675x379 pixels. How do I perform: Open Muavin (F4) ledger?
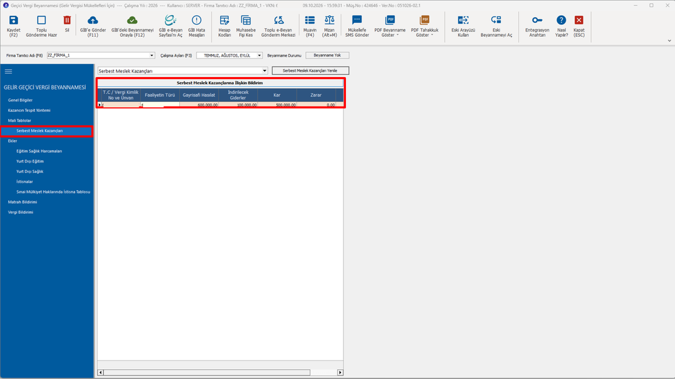click(310, 26)
